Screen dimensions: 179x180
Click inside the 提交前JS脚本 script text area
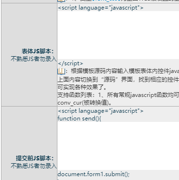[x=118, y=146]
